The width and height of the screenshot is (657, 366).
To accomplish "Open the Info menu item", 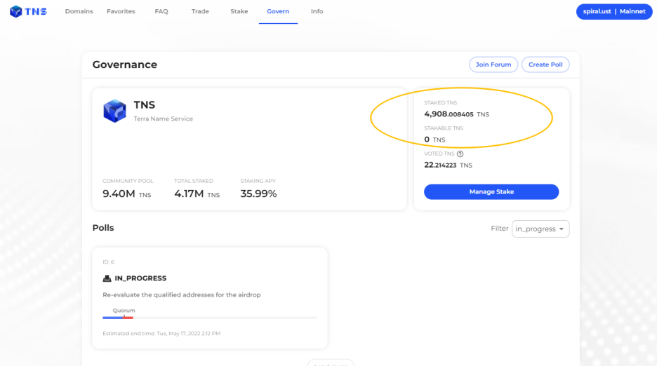I will coord(317,11).
